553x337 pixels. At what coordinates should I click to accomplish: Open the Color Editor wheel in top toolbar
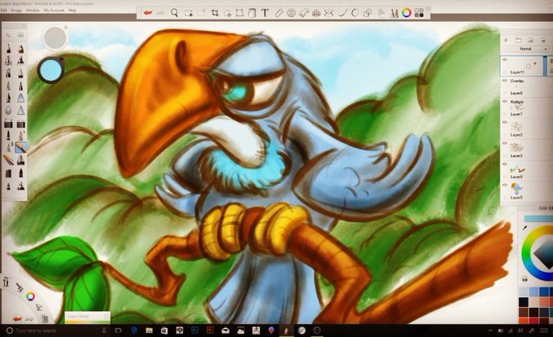pyautogui.click(x=407, y=13)
